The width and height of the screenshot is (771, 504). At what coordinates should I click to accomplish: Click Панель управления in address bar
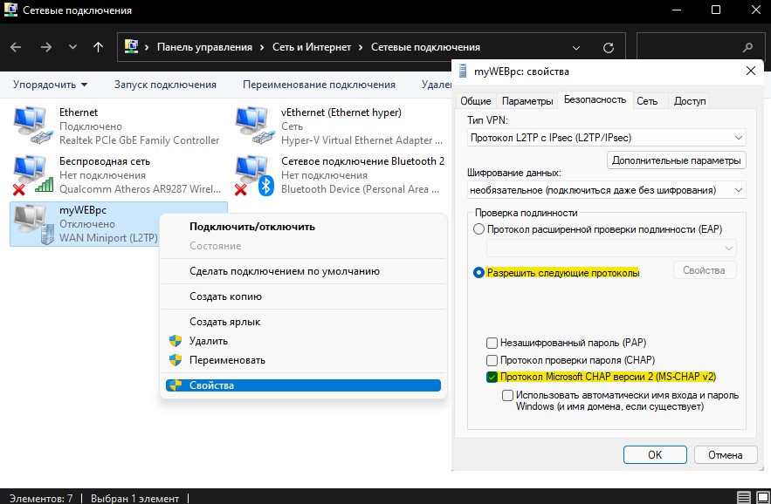tap(204, 47)
